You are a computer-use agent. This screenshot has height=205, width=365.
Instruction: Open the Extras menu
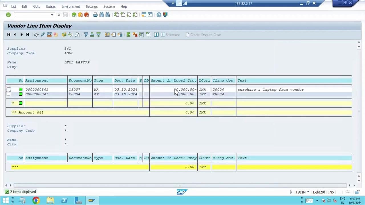pos(51,7)
